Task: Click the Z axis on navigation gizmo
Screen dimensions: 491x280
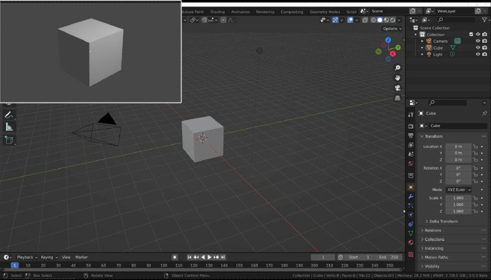Action: (x=387, y=40)
